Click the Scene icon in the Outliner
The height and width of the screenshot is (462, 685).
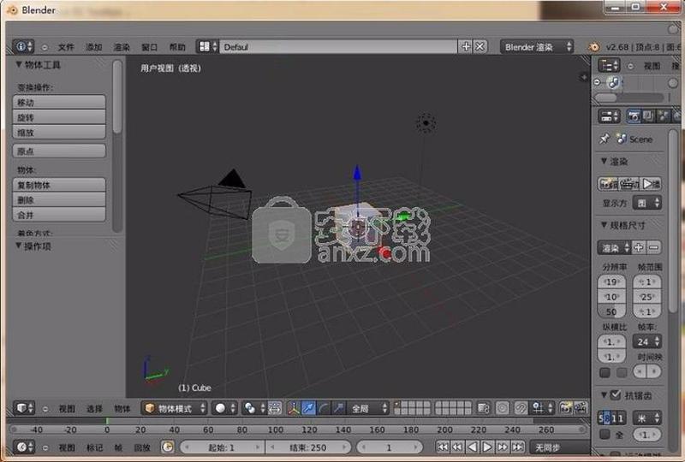pyautogui.click(x=613, y=82)
